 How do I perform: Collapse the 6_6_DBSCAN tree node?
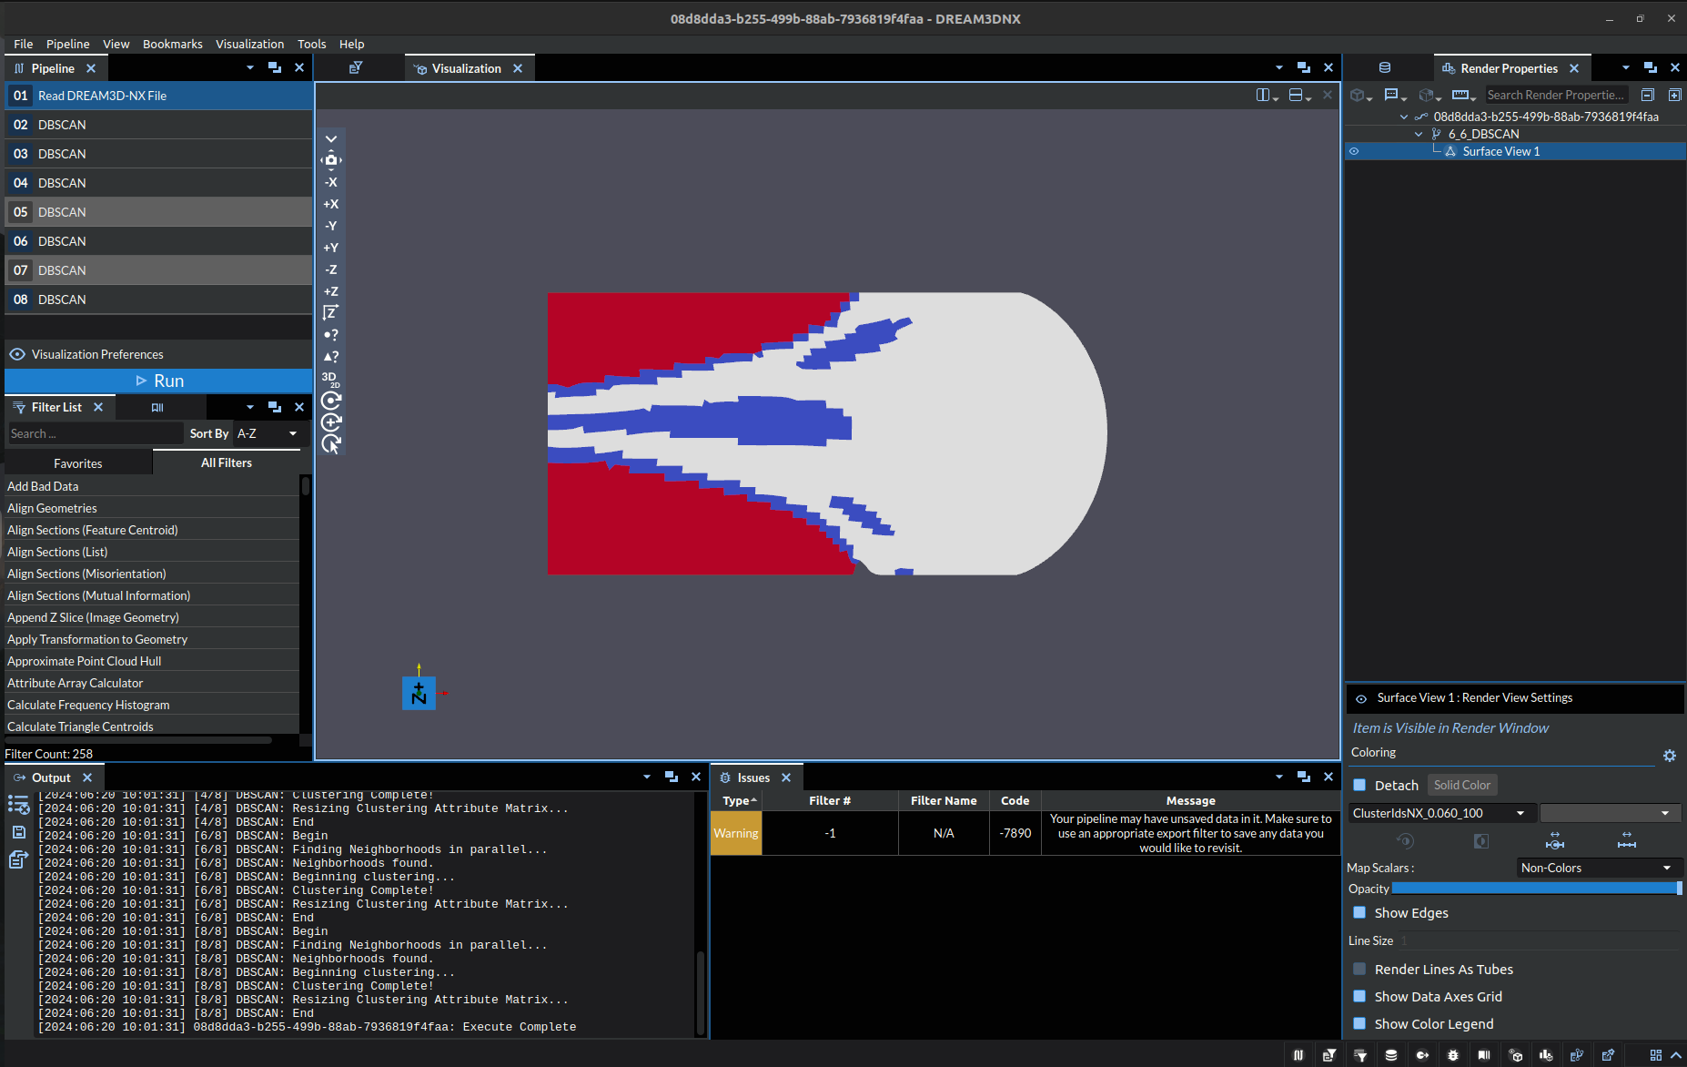1419,134
